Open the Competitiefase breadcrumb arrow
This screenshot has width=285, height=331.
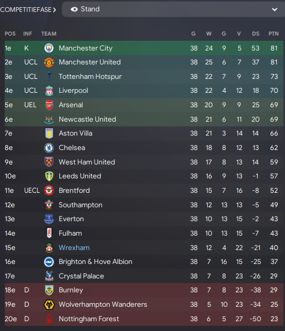click(55, 10)
